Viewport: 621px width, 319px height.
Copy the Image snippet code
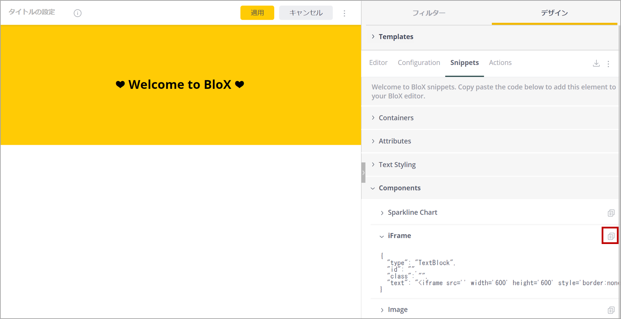pos(611,310)
